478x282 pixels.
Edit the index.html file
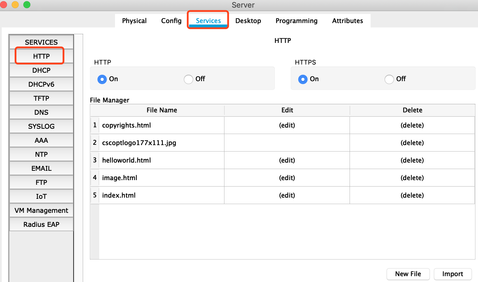pos(287,195)
